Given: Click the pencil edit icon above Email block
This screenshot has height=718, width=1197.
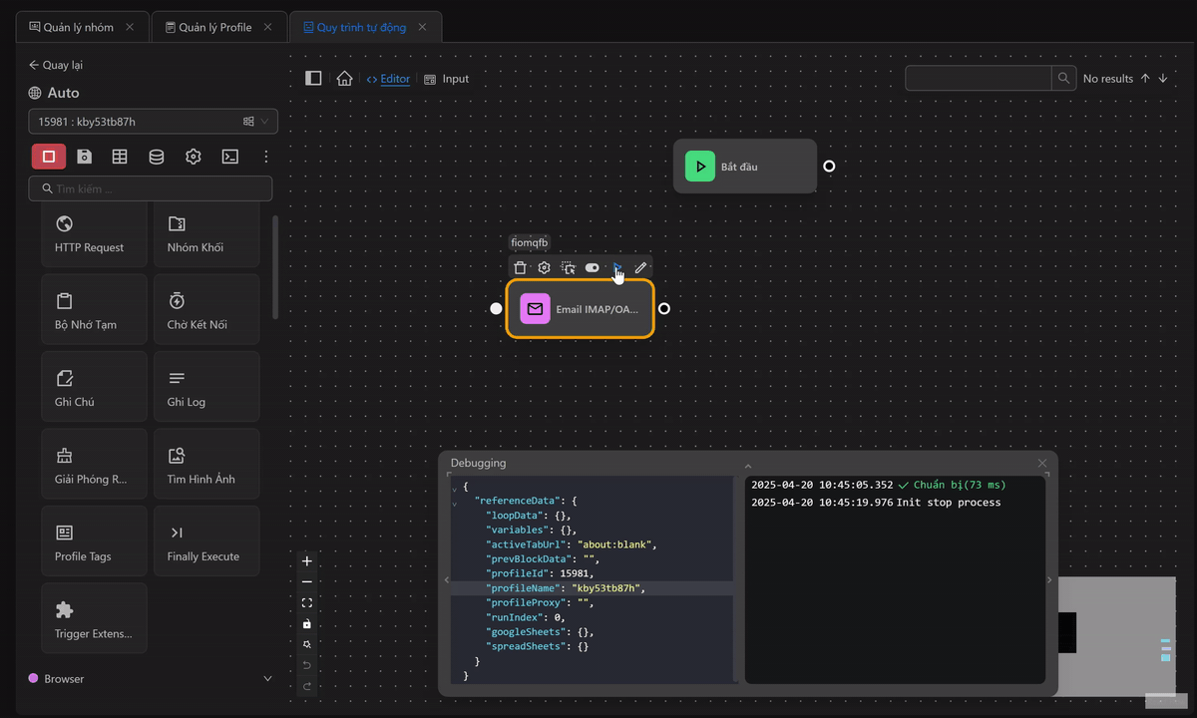Looking at the screenshot, I should tap(640, 267).
